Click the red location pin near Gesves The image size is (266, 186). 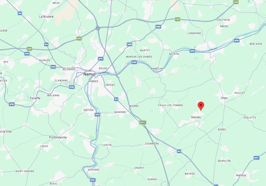tap(201, 106)
